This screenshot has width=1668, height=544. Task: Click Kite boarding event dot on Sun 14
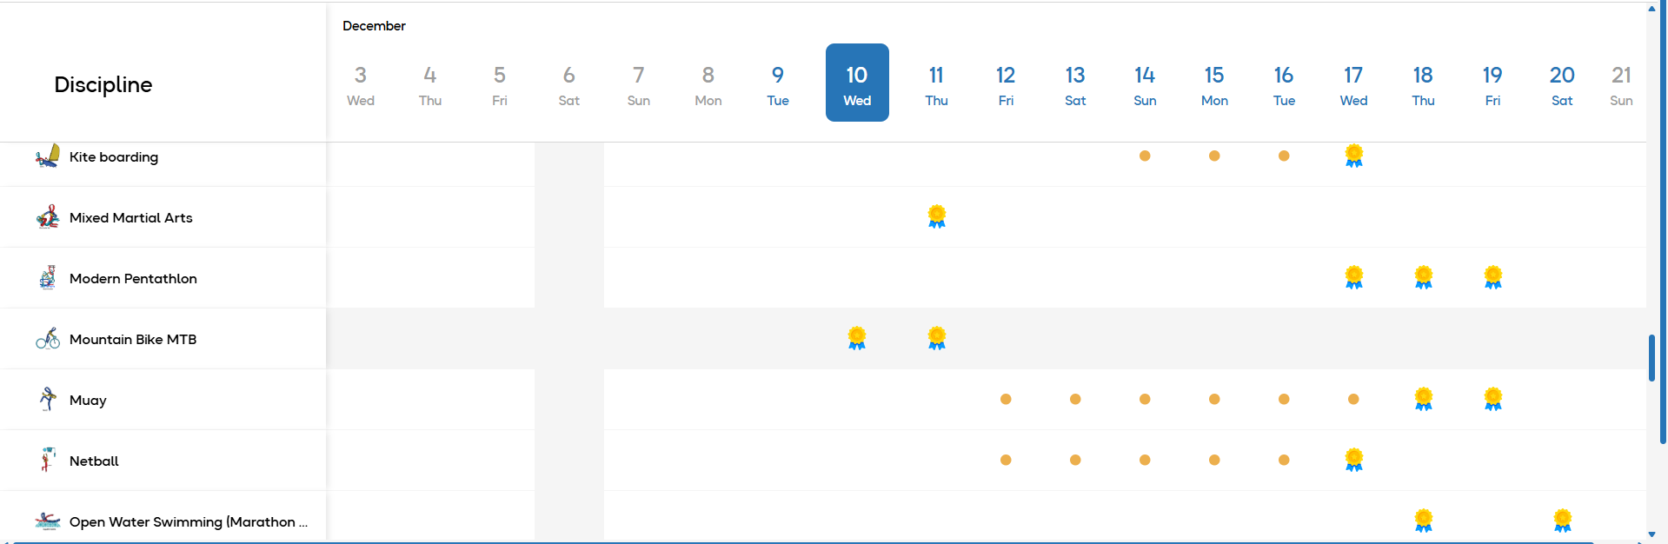[x=1145, y=156]
